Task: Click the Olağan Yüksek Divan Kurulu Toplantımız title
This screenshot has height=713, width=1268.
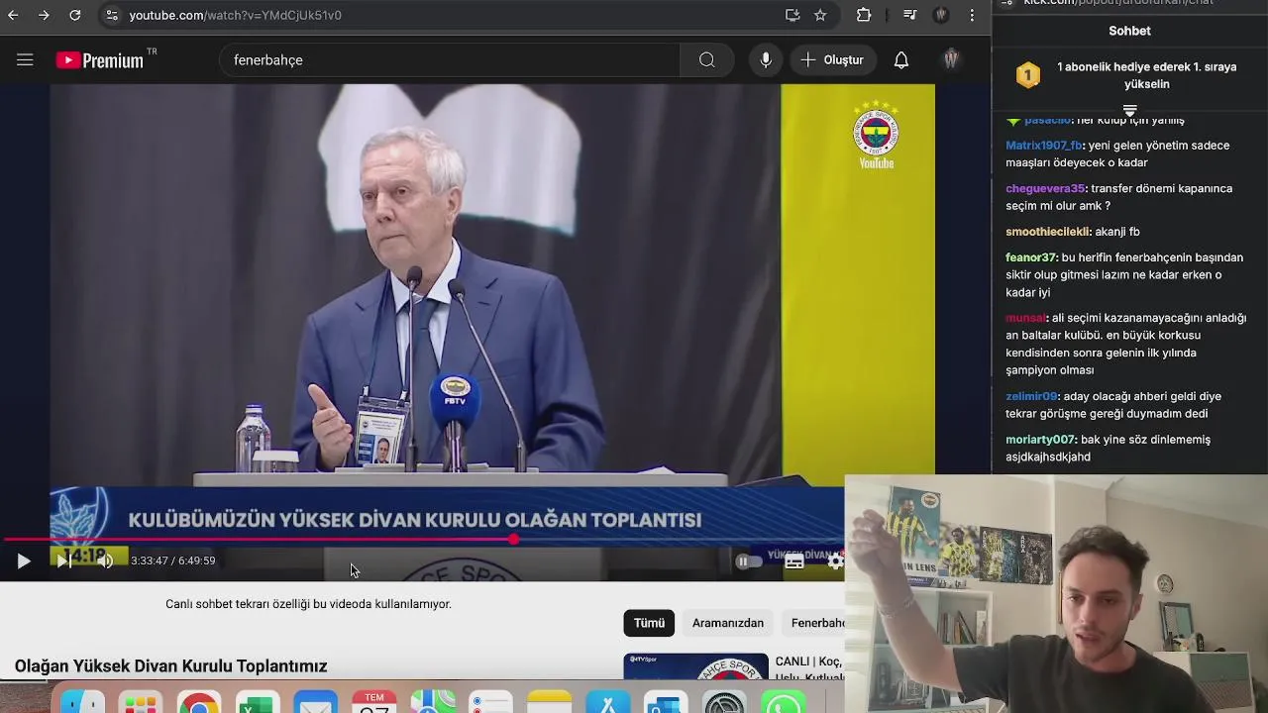Action: (170, 666)
